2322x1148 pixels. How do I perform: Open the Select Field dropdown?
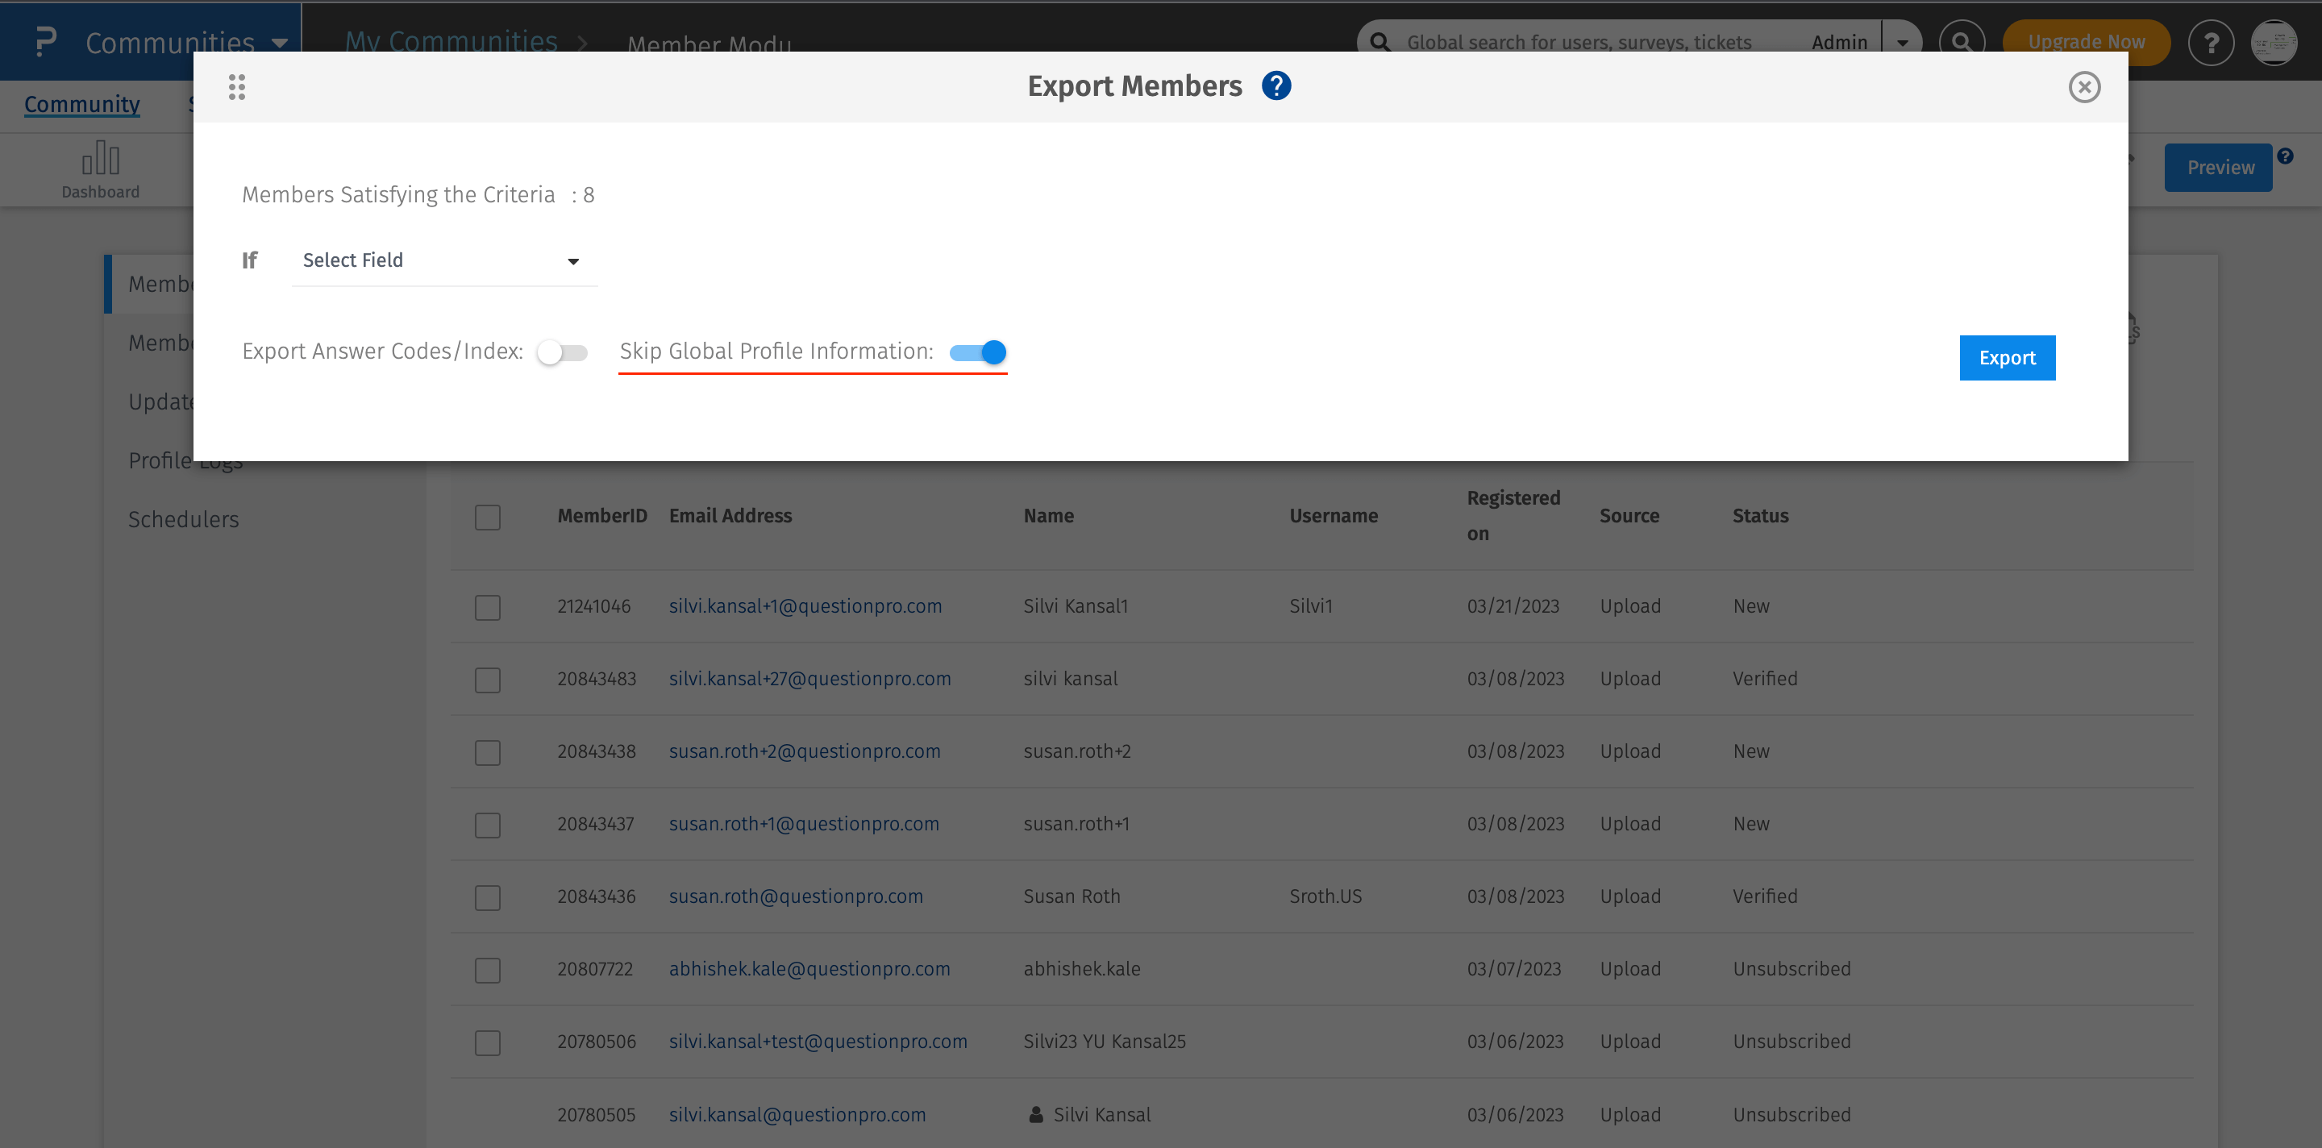(x=442, y=260)
